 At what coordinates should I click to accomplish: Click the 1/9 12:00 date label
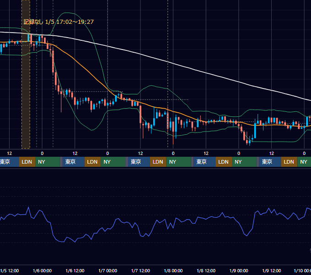point(272,270)
